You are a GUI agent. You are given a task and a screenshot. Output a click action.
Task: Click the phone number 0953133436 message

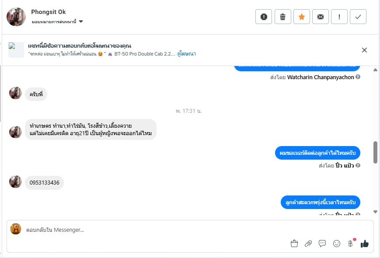pos(44,183)
